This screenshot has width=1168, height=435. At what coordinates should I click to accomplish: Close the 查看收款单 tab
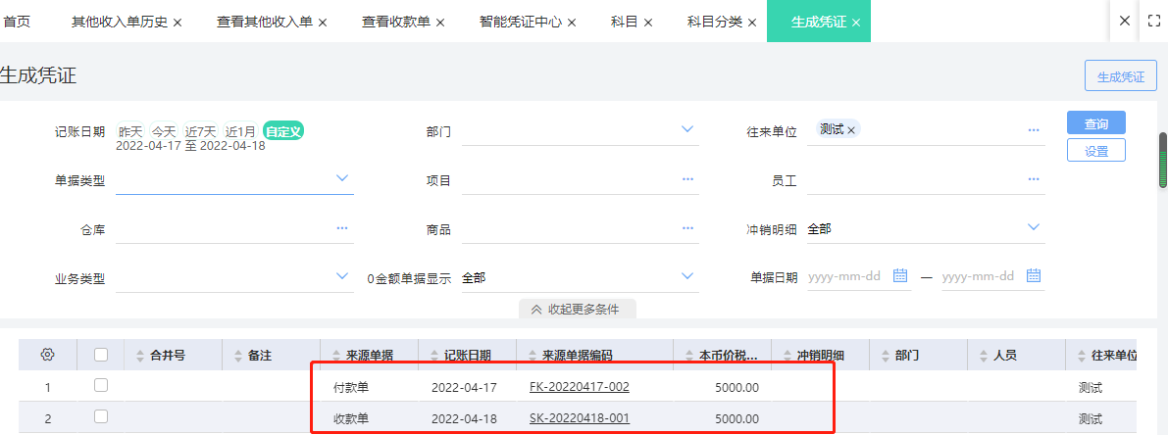(x=440, y=23)
